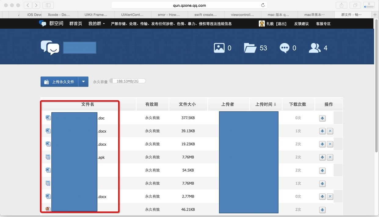Image resolution: width=379 pixels, height=217 pixels.
Task: Reload the page with the refresh icon
Action: pyautogui.click(x=263, y=5)
